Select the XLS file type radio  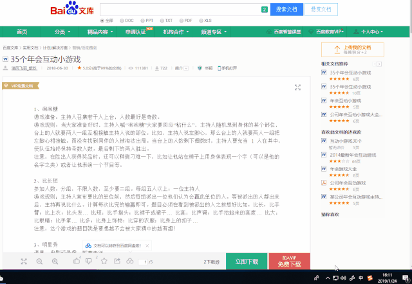(x=201, y=21)
